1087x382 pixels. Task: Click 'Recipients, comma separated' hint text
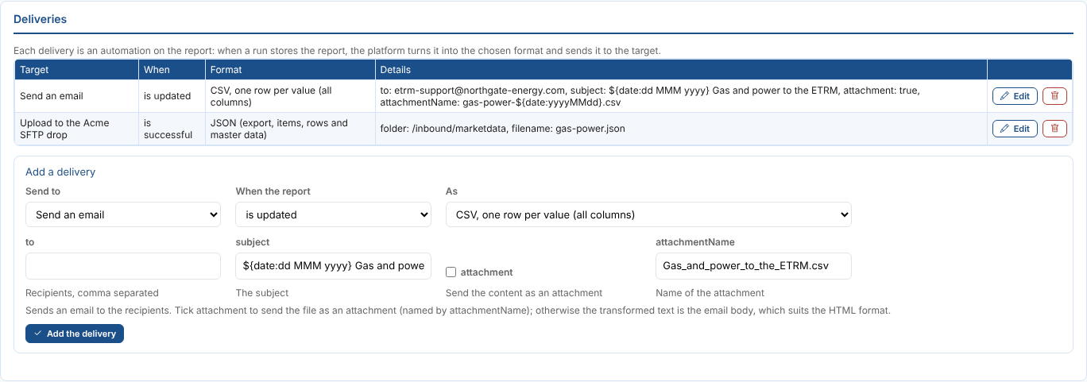(92, 293)
